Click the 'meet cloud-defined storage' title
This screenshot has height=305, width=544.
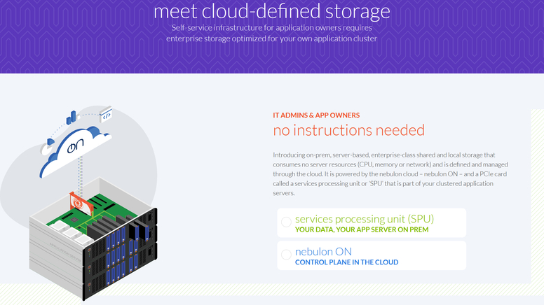(x=272, y=10)
